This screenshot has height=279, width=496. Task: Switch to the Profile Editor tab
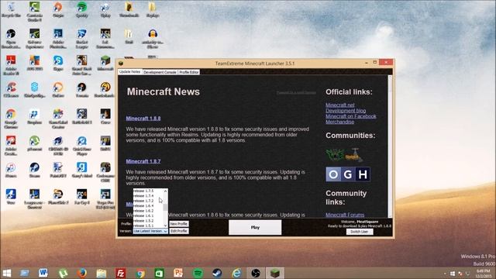[x=189, y=72]
